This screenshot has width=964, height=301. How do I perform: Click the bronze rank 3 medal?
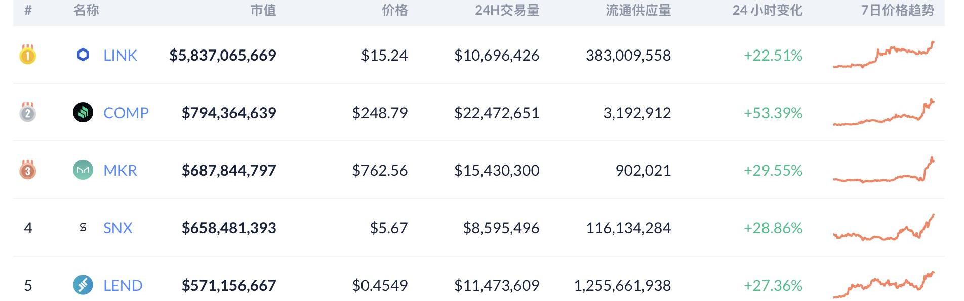[28, 170]
